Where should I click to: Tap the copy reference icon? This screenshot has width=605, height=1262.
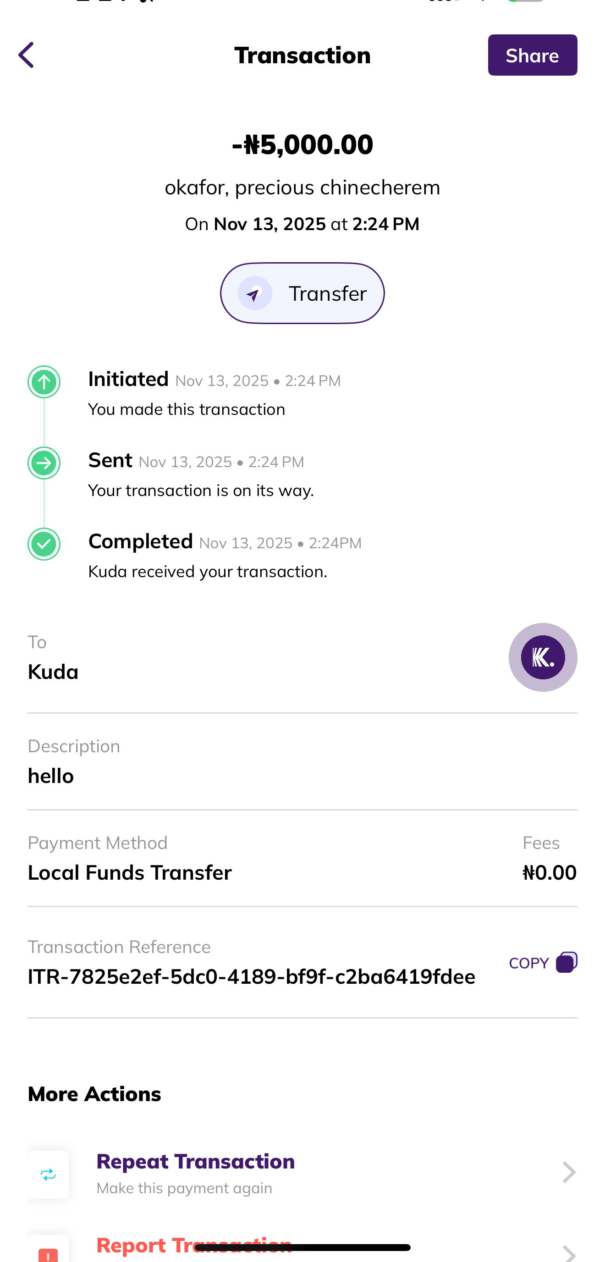coord(566,962)
